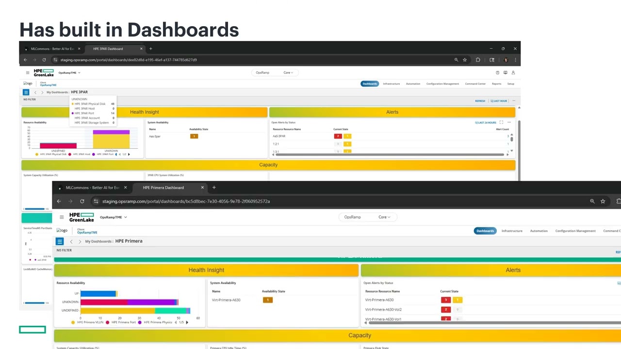Click red alert badge 2 for AaS-3PAR
621x349 pixels.
(338, 136)
